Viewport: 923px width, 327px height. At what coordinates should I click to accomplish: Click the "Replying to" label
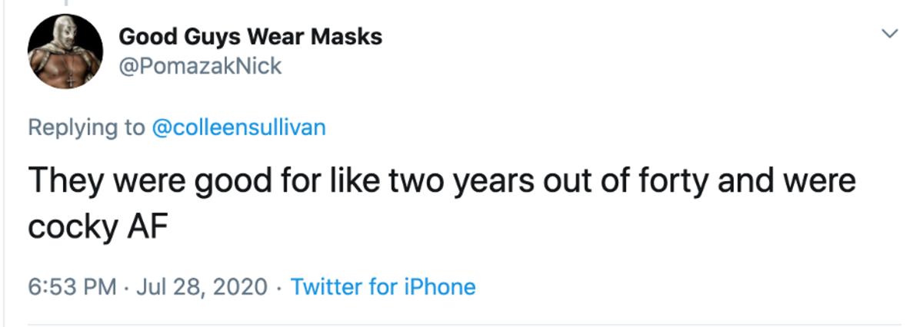86,127
